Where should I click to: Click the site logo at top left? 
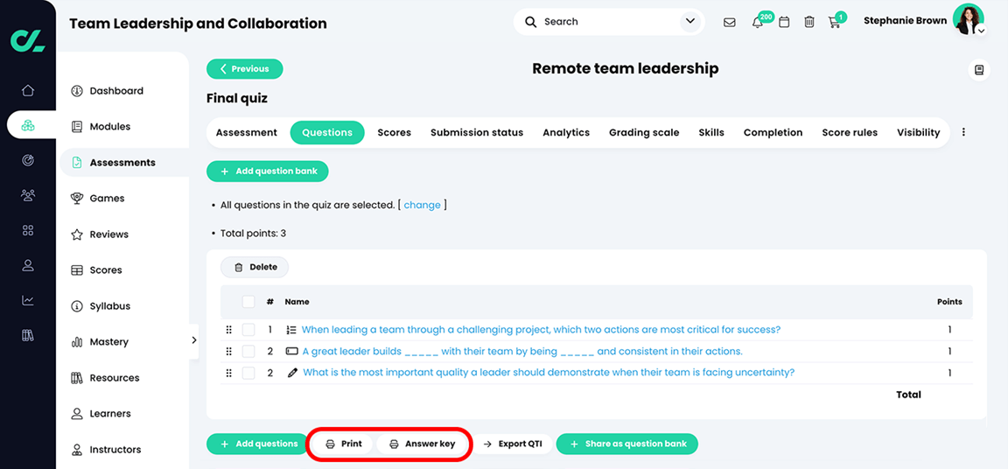pos(28,40)
